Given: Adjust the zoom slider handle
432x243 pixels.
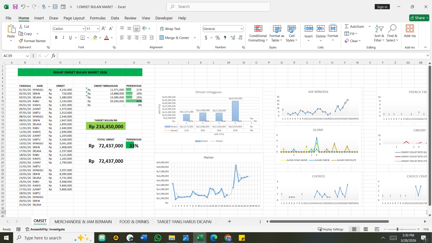Looking at the screenshot, I should (397, 229).
